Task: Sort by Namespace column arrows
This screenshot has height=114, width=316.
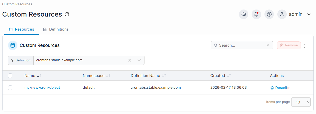Action: [x=108, y=76]
